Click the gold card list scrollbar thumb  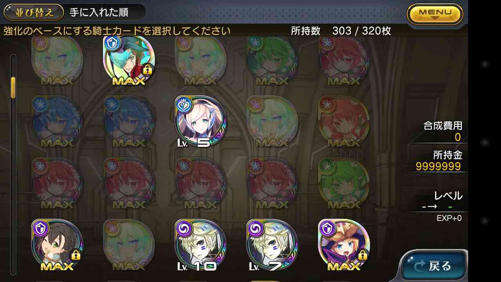pyautogui.click(x=13, y=87)
